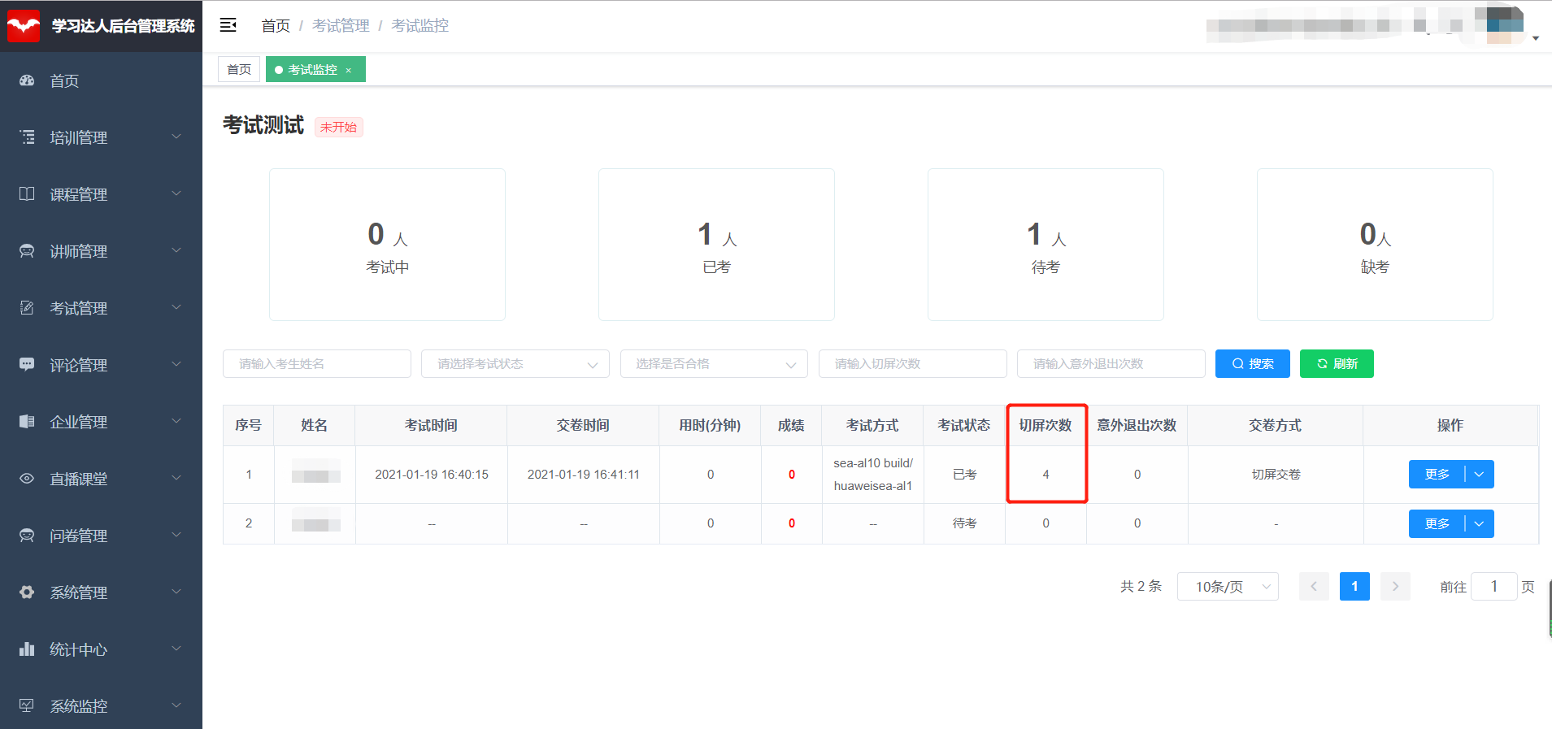Click the green 刷新 button

(1337, 364)
